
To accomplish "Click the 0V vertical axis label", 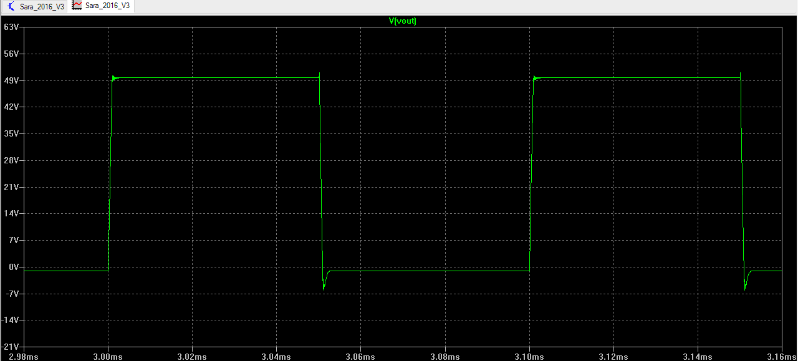I will (x=14, y=267).
